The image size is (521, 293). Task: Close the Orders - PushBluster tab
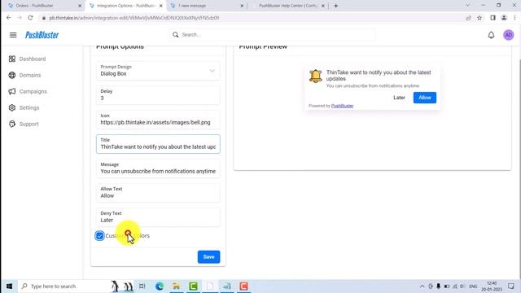click(x=80, y=6)
